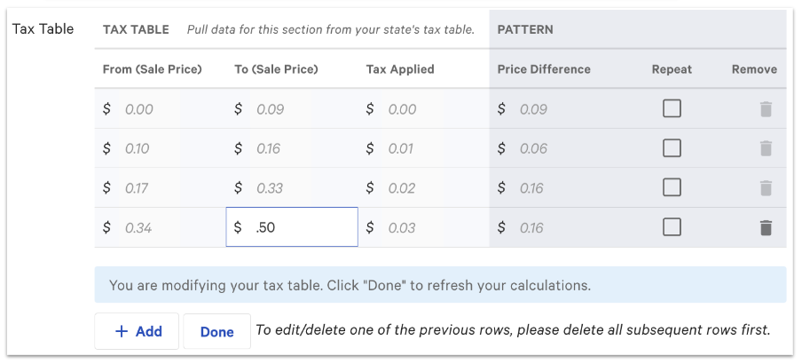Click the disabled trash icon in the 0.00 row
This screenshot has width=802, height=364.
[x=766, y=109]
